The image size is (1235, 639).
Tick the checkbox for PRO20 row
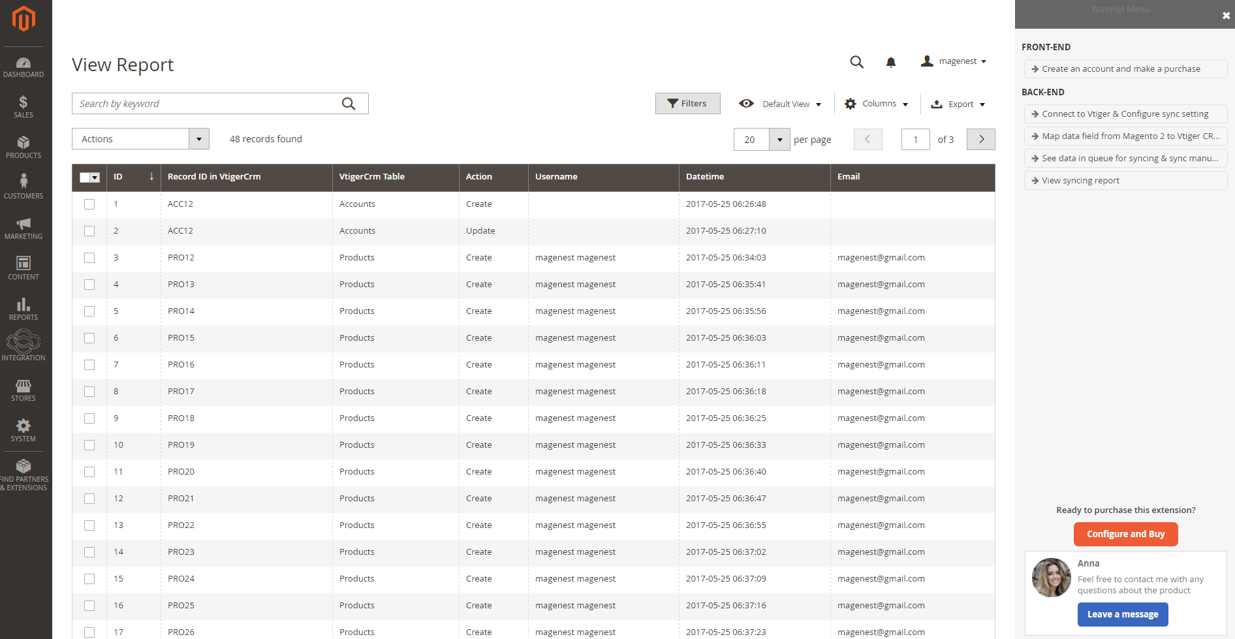89,472
